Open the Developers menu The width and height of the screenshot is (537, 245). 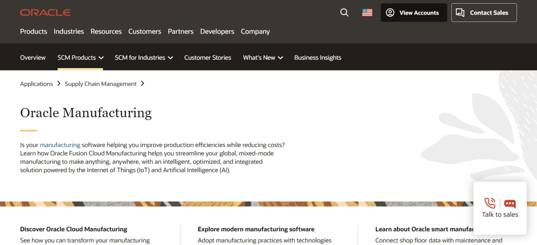click(x=217, y=31)
